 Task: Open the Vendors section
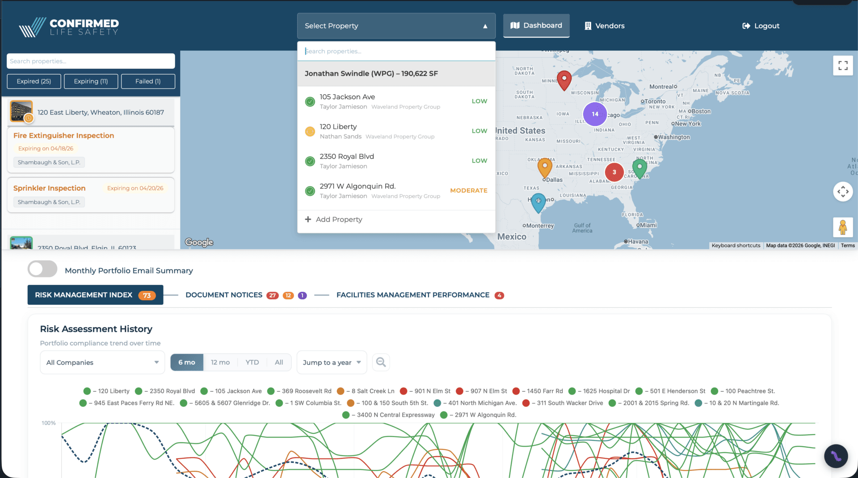click(x=604, y=25)
